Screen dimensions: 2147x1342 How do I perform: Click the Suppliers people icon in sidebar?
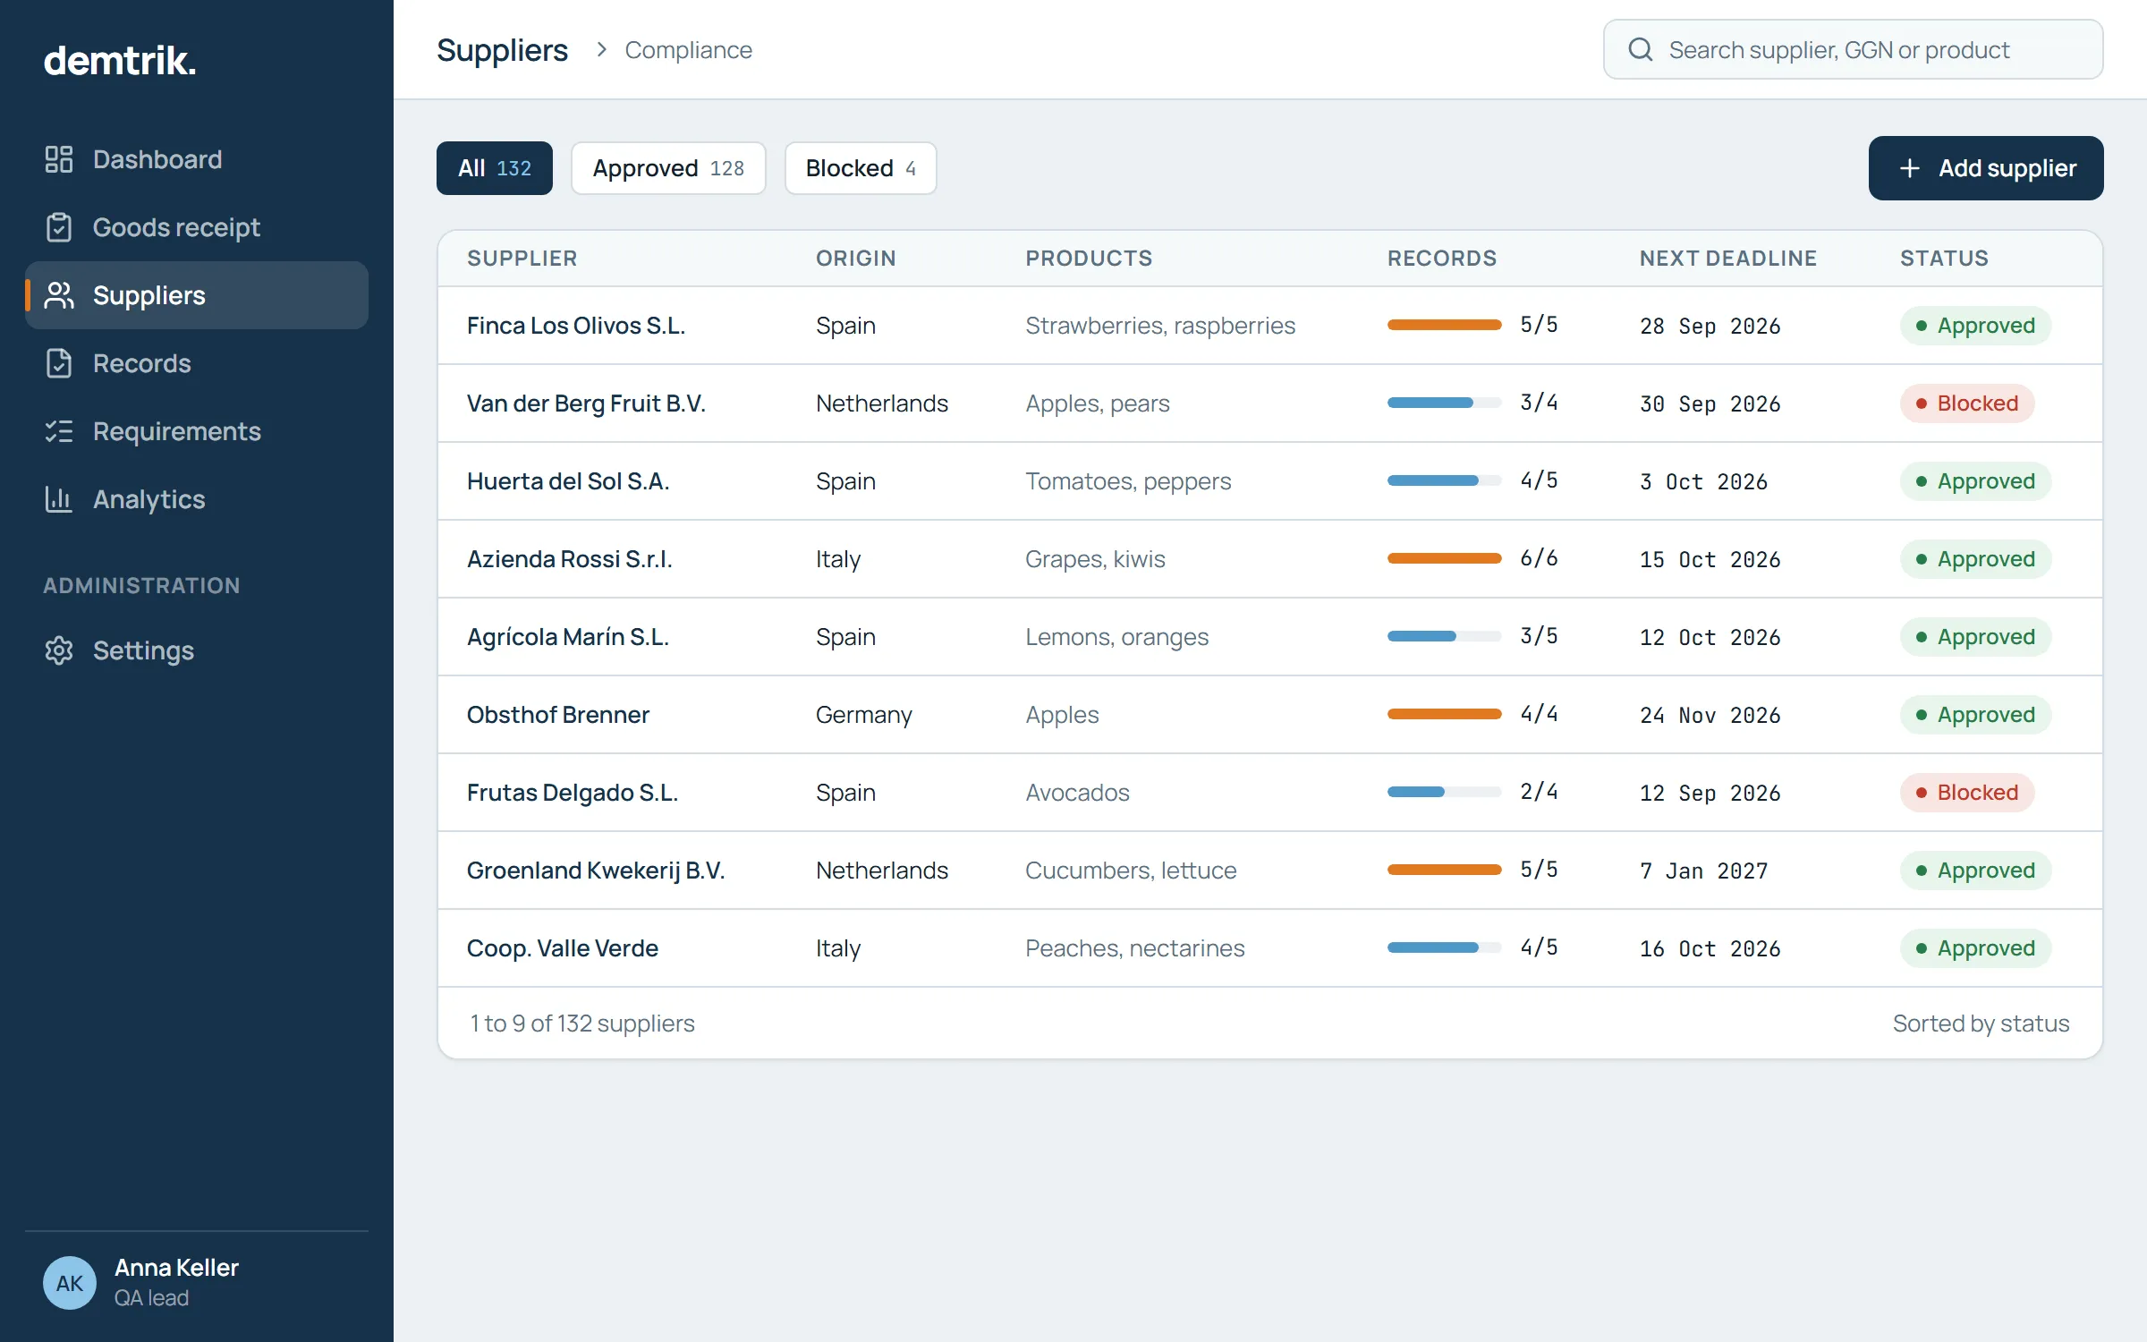tap(59, 295)
